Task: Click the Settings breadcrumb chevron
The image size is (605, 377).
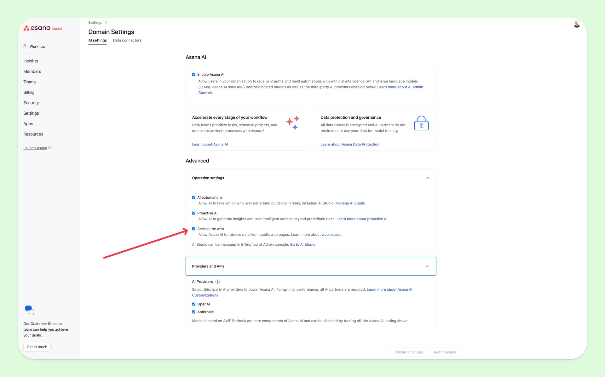Action: pyautogui.click(x=106, y=23)
